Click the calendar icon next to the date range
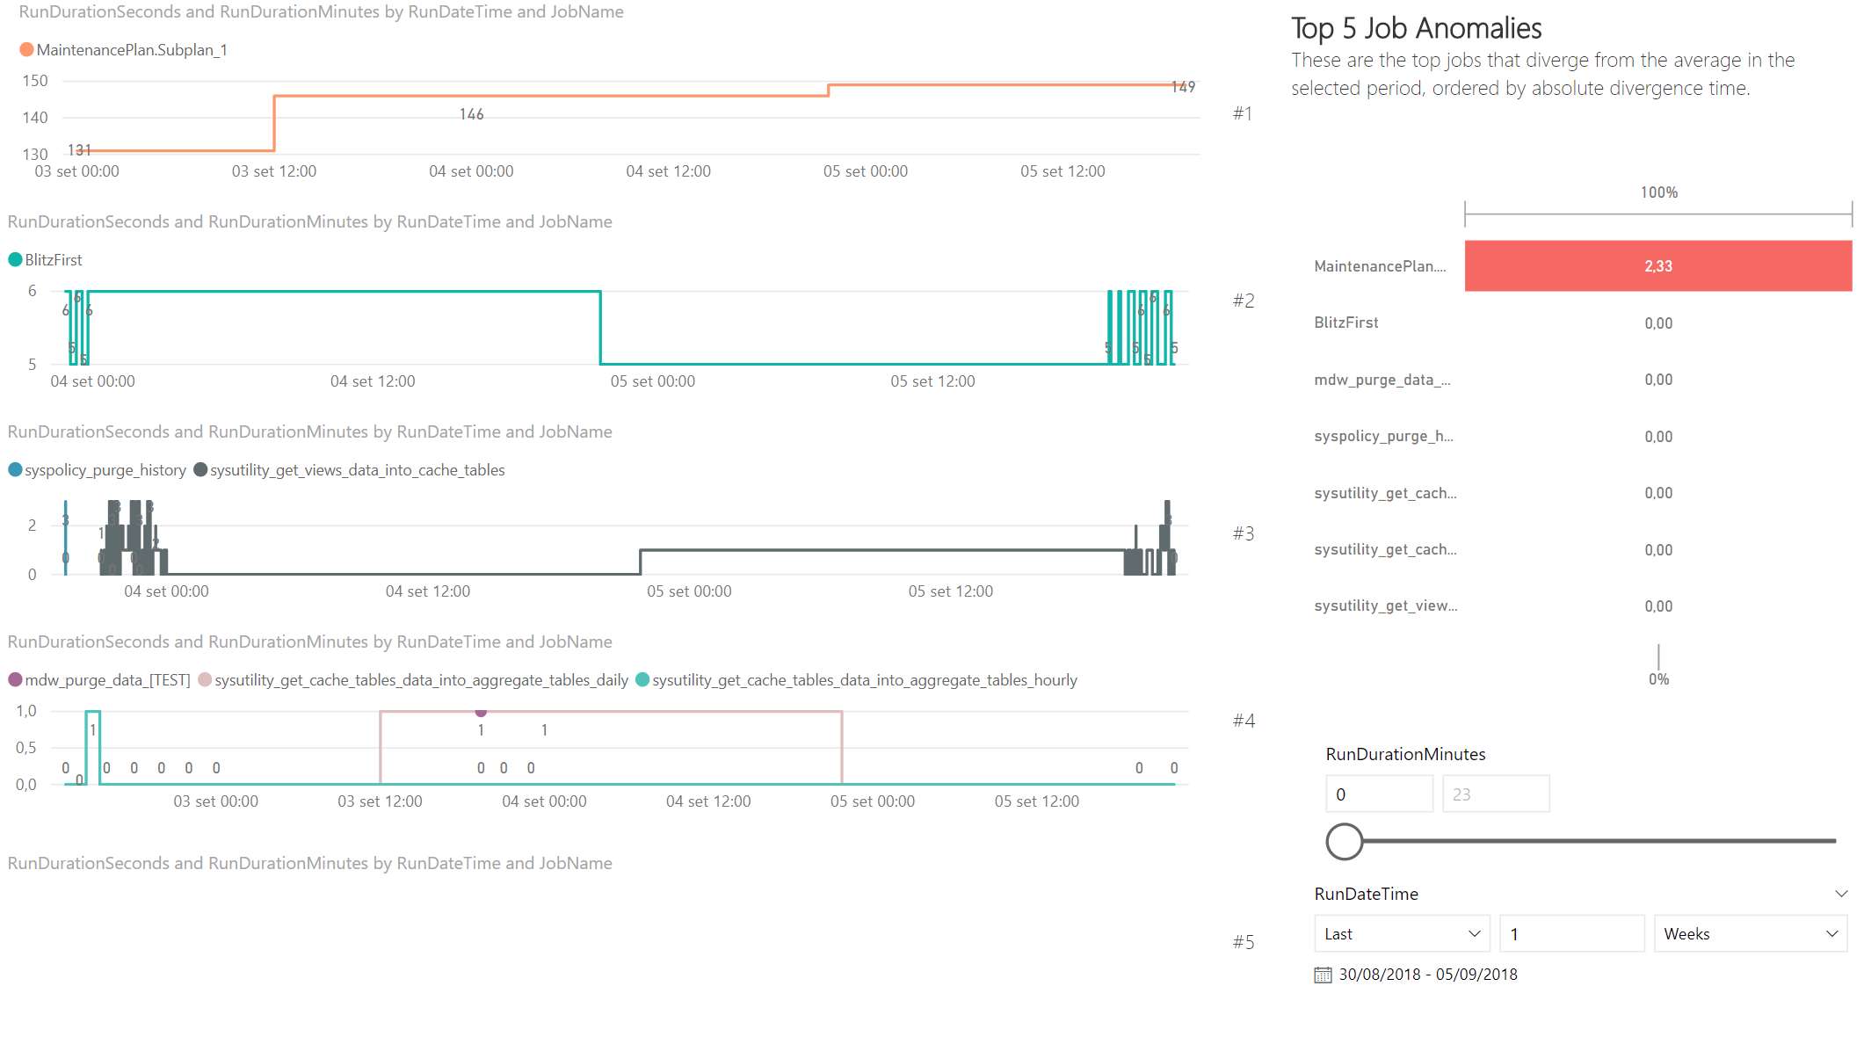Image resolution: width=1864 pixels, height=1044 pixels. pyautogui.click(x=1323, y=974)
